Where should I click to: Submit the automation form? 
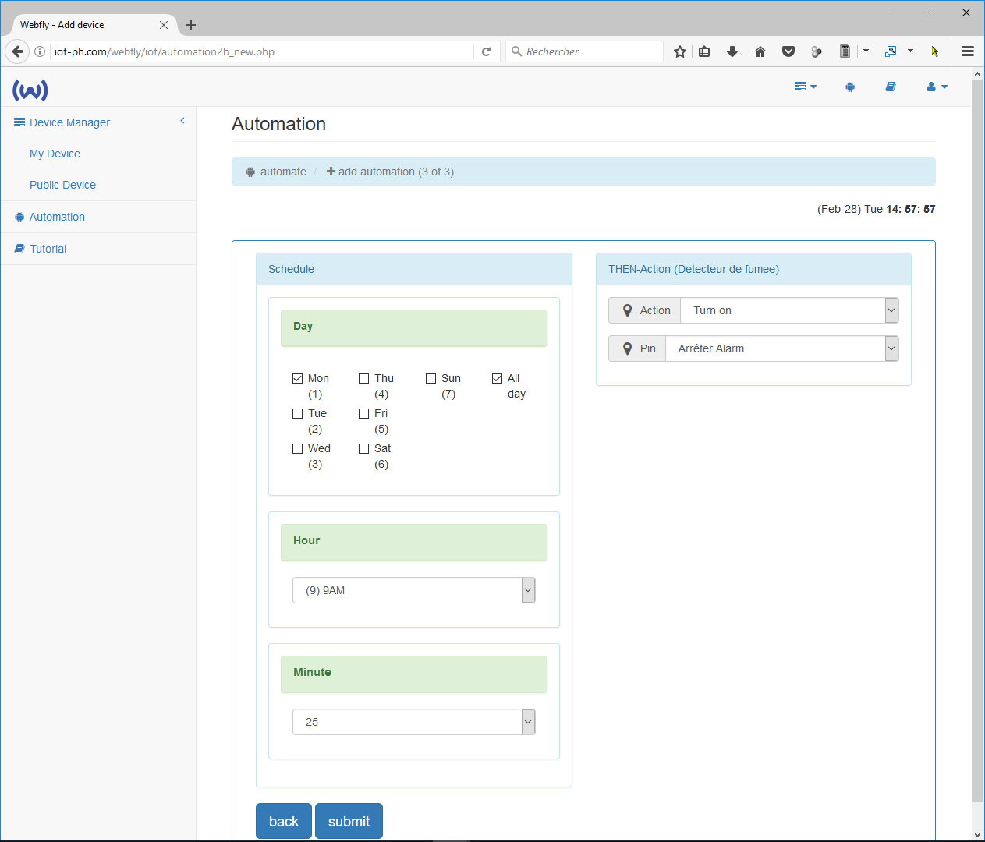349,821
